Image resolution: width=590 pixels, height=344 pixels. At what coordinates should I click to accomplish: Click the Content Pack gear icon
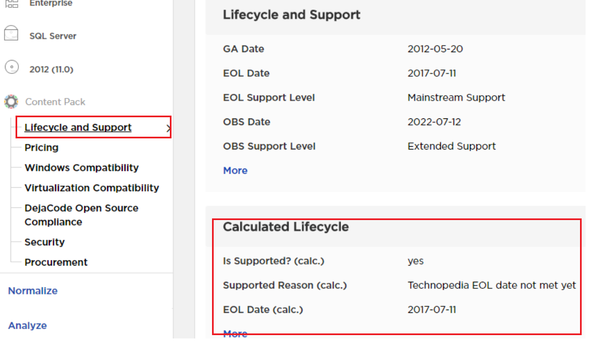pos(11,102)
